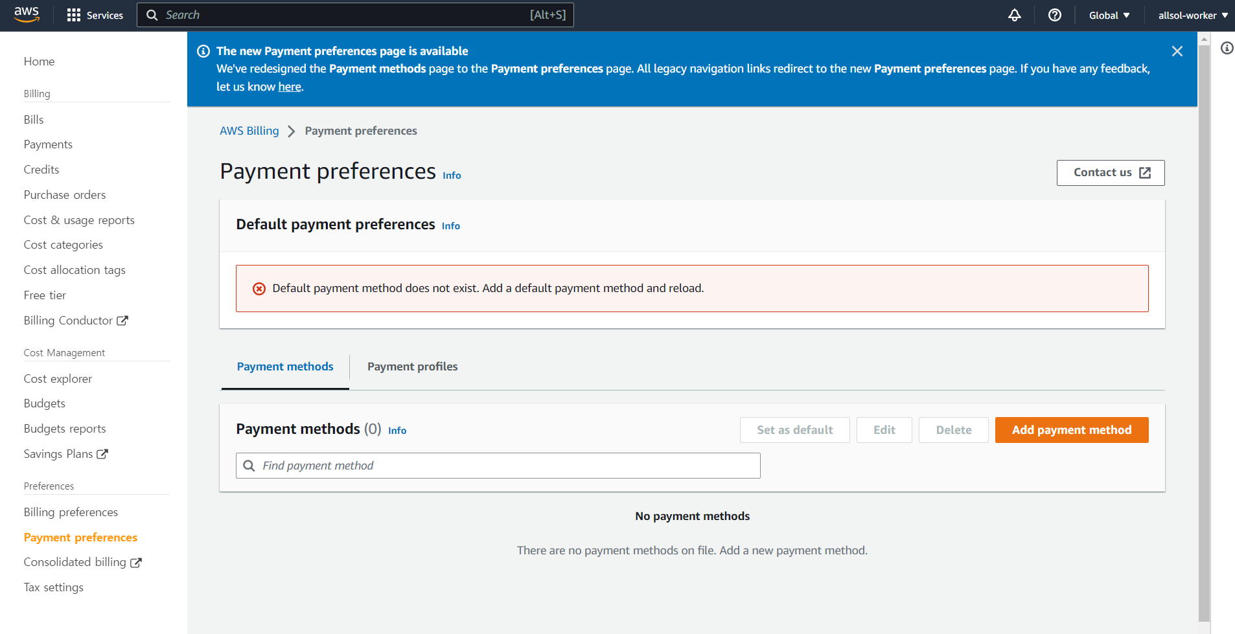This screenshot has height=634, width=1235.
Task: Focus the Find payment method field
Action: (x=498, y=466)
